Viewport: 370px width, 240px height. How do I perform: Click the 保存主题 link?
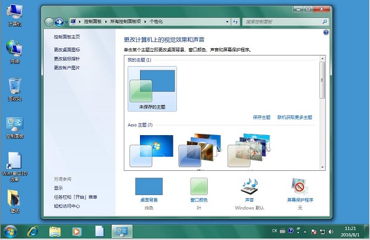[x=261, y=117]
